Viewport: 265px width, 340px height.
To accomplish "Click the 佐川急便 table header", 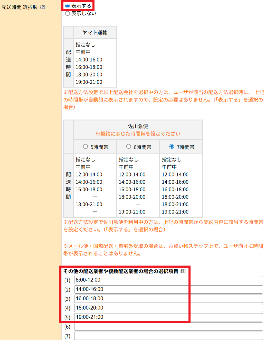I will click(x=138, y=126).
